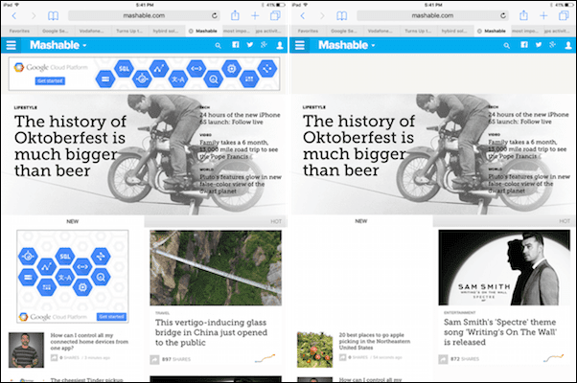Screen dimensions: 577x383
Task: Click share icon beside 872 shares
Action: pyautogui.click(x=443, y=359)
